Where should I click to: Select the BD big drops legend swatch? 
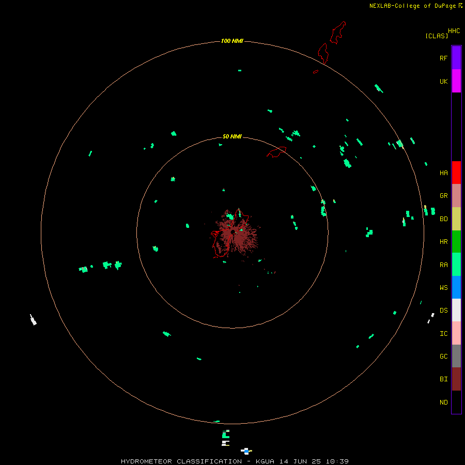[x=456, y=219]
